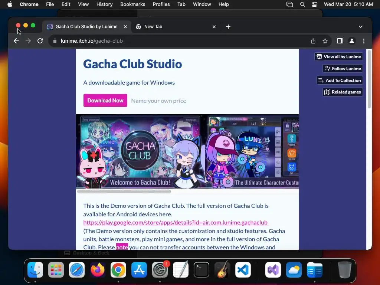Launch Safari from the Dock

pos(77,270)
